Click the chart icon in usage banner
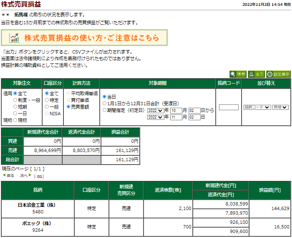 15,38
